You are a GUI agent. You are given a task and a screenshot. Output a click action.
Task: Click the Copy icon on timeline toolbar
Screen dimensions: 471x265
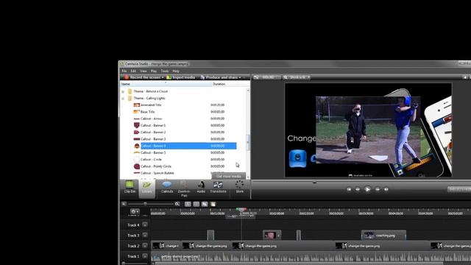pyautogui.click(x=205, y=204)
